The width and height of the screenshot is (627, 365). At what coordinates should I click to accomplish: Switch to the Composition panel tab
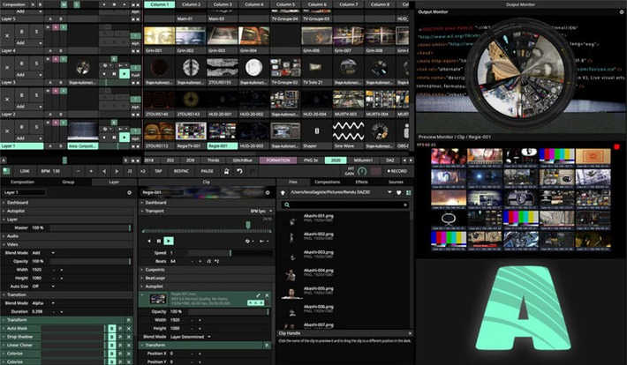[x=22, y=182]
